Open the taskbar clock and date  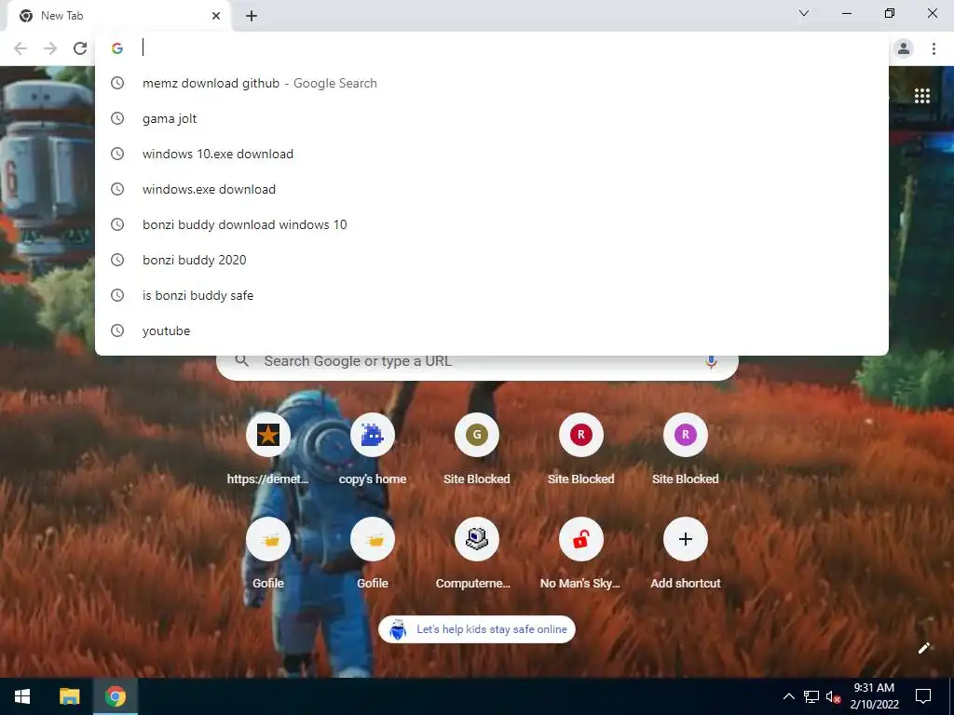tap(874, 696)
